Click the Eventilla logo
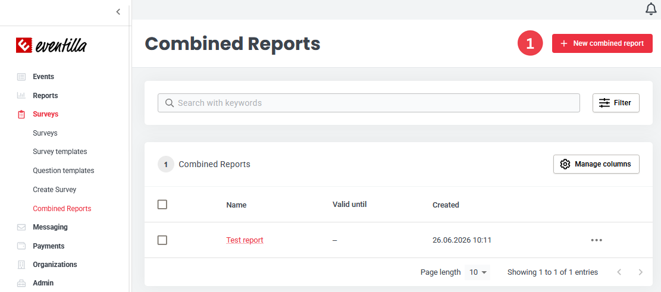This screenshot has height=292, width=661. coord(51,45)
